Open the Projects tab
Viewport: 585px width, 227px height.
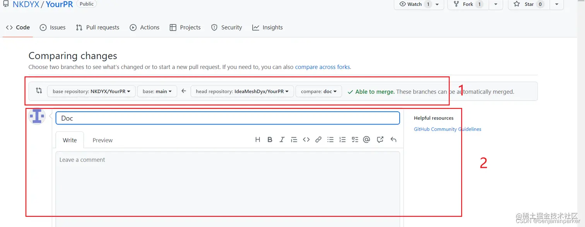185,27
